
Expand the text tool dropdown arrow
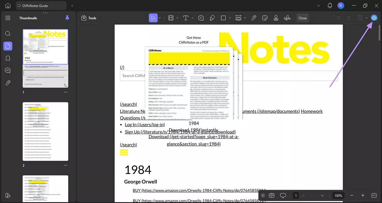click(192, 18)
